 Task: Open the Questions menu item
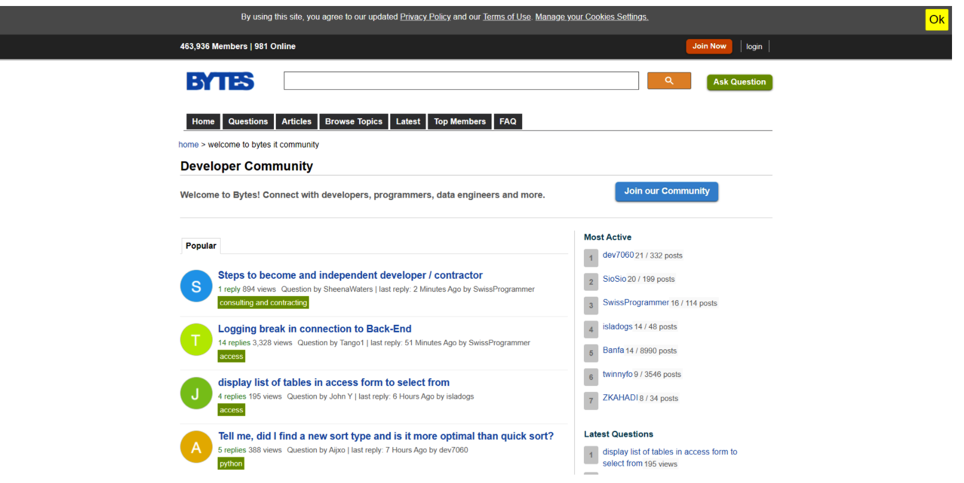(x=248, y=122)
